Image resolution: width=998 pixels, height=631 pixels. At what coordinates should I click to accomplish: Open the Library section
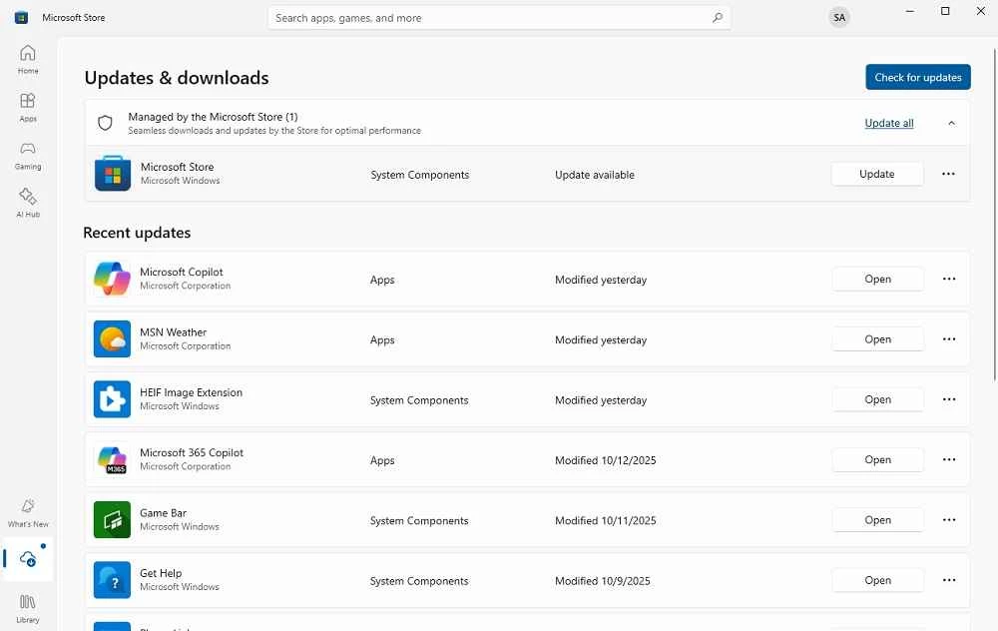click(28, 608)
